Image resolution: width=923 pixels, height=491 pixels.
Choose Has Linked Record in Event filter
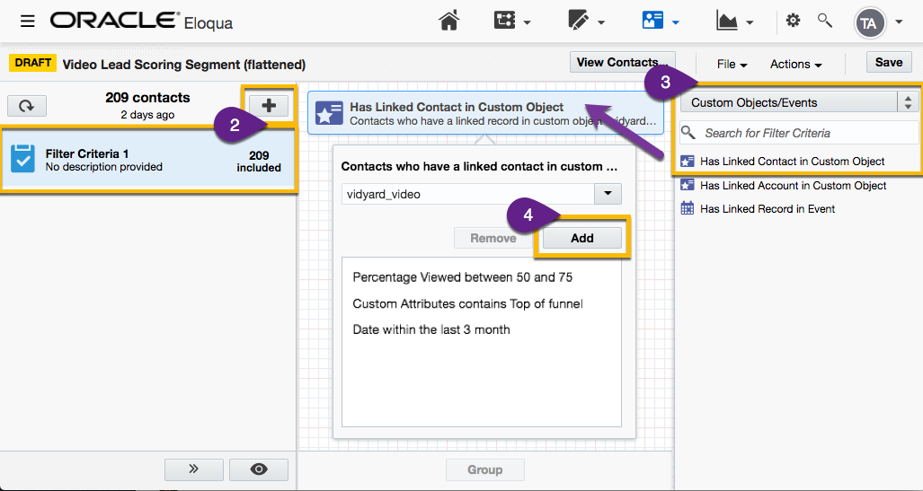point(767,209)
